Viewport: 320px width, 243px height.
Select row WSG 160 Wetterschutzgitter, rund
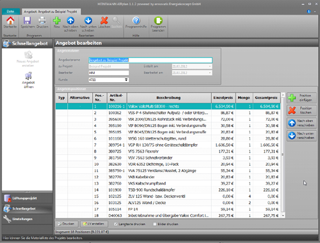(168, 138)
